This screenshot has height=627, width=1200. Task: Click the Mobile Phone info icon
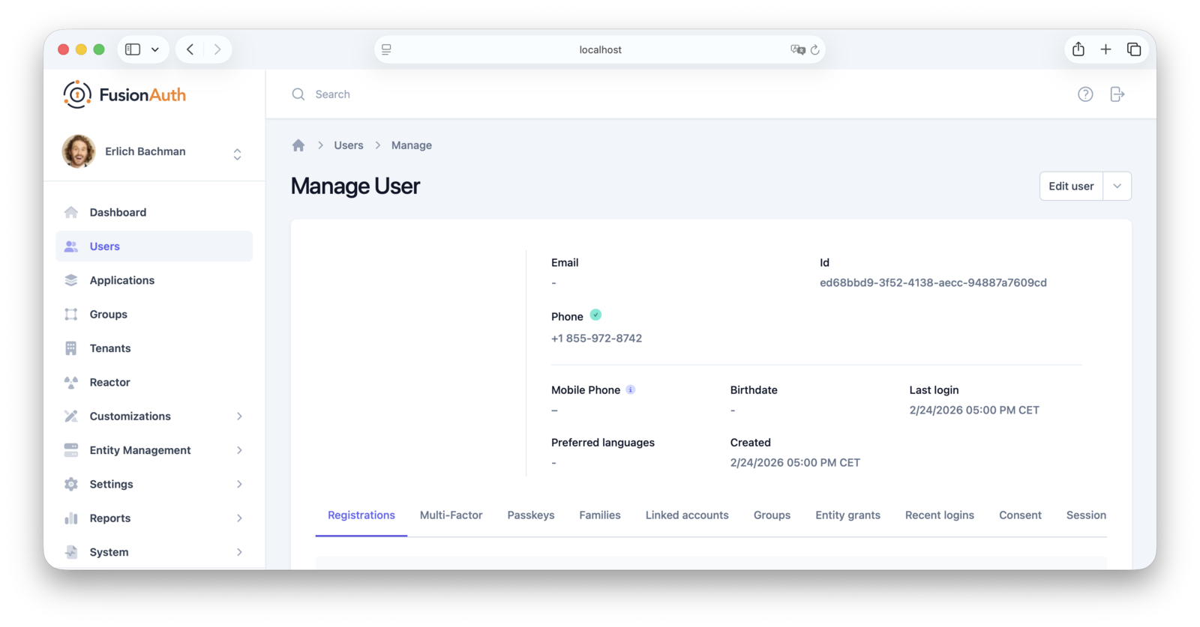(x=631, y=390)
